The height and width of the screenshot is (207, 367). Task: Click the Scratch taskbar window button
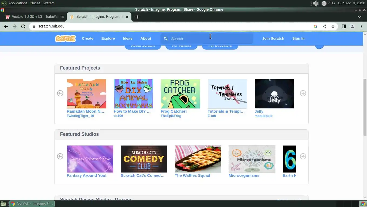click(x=32, y=204)
